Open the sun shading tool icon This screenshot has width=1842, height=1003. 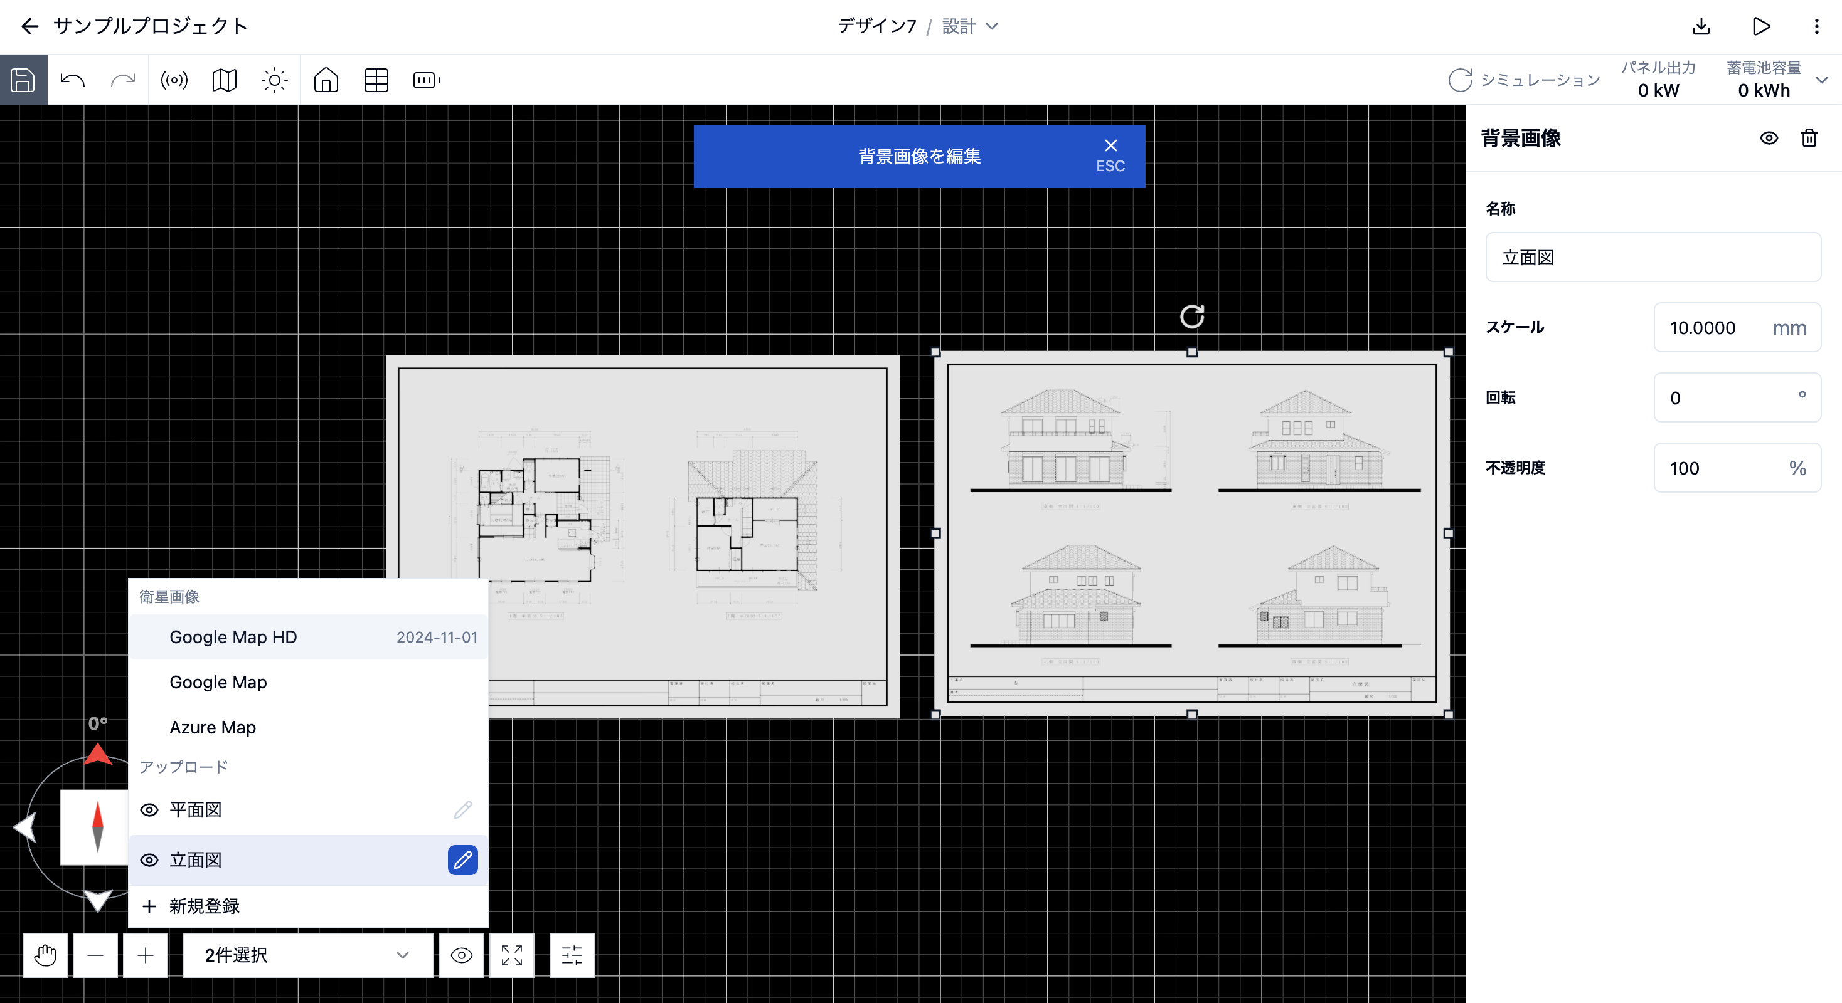pyautogui.click(x=275, y=80)
